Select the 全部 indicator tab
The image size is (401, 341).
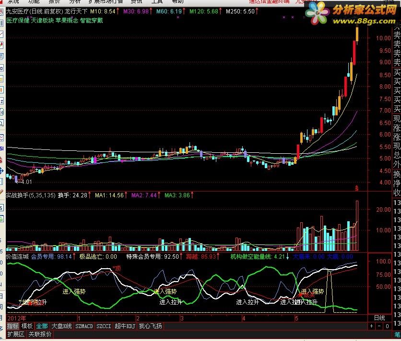tap(42, 326)
